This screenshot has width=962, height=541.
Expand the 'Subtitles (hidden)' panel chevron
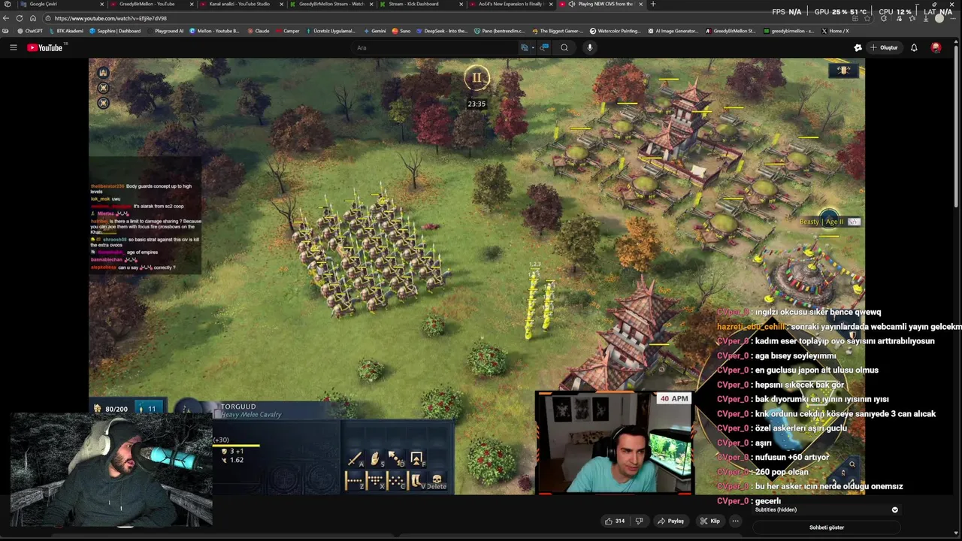(894, 509)
